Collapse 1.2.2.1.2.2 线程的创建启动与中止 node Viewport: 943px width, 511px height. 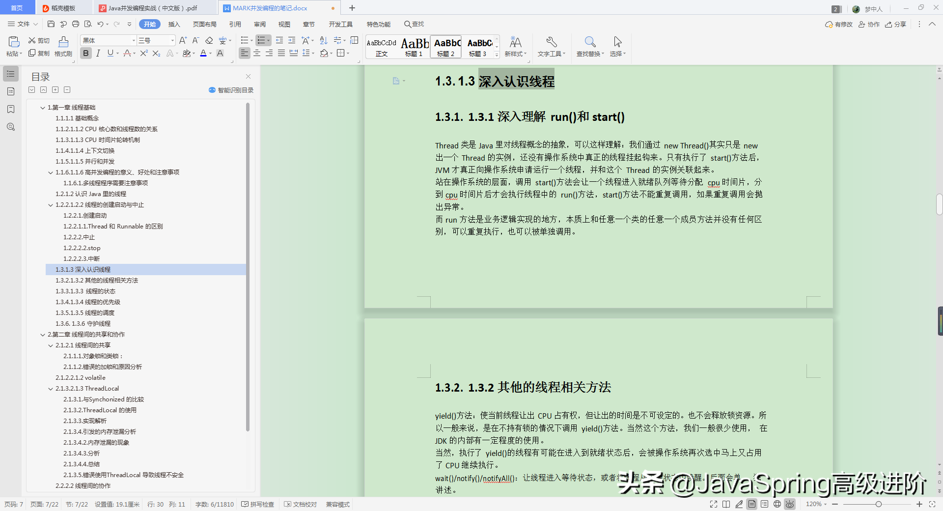point(51,205)
